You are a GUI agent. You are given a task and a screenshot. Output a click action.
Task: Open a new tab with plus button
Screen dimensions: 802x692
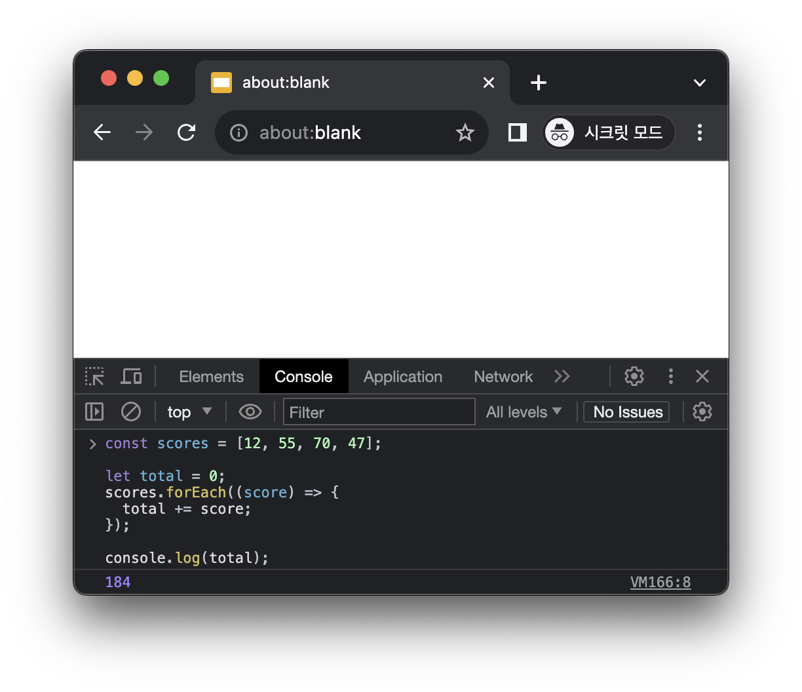point(539,83)
